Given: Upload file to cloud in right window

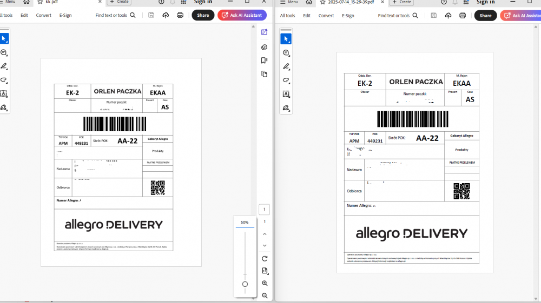Looking at the screenshot, I should [448, 16].
